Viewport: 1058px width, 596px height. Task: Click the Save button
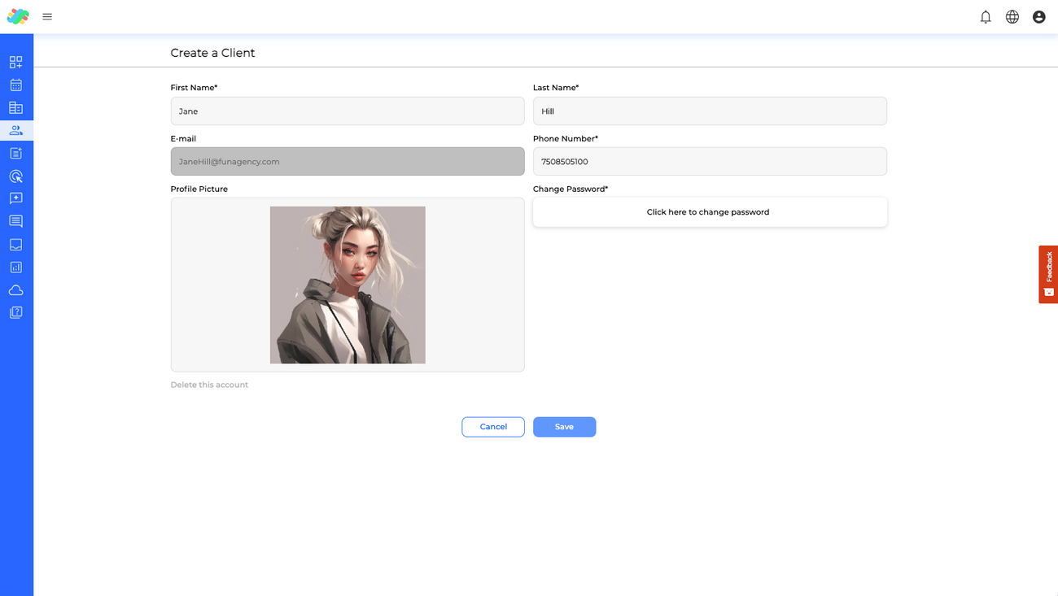coord(564,427)
